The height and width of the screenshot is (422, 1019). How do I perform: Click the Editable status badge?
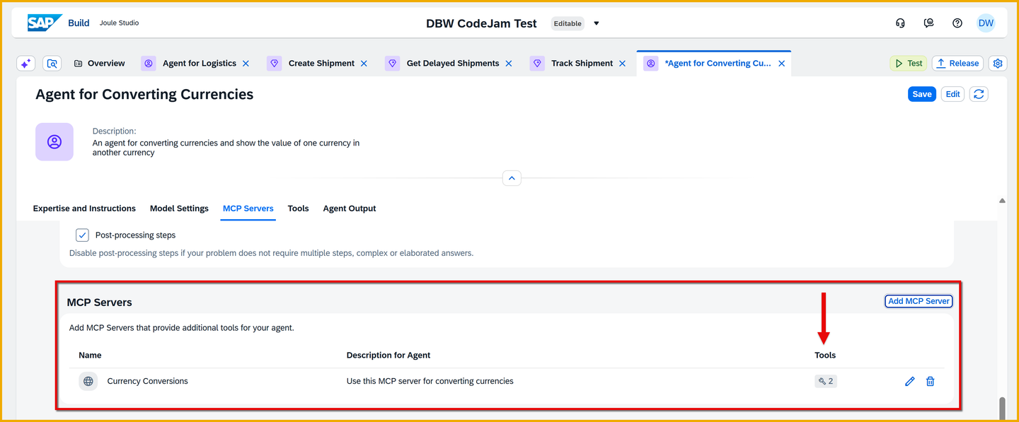click(568, 23)
